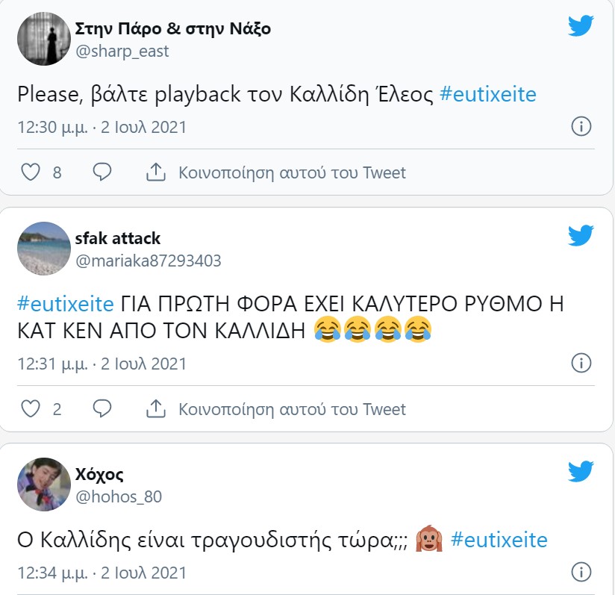Open info icon on sharp_east tweet
The width and height of the screenshot is (615, 595).
[581, 126]
